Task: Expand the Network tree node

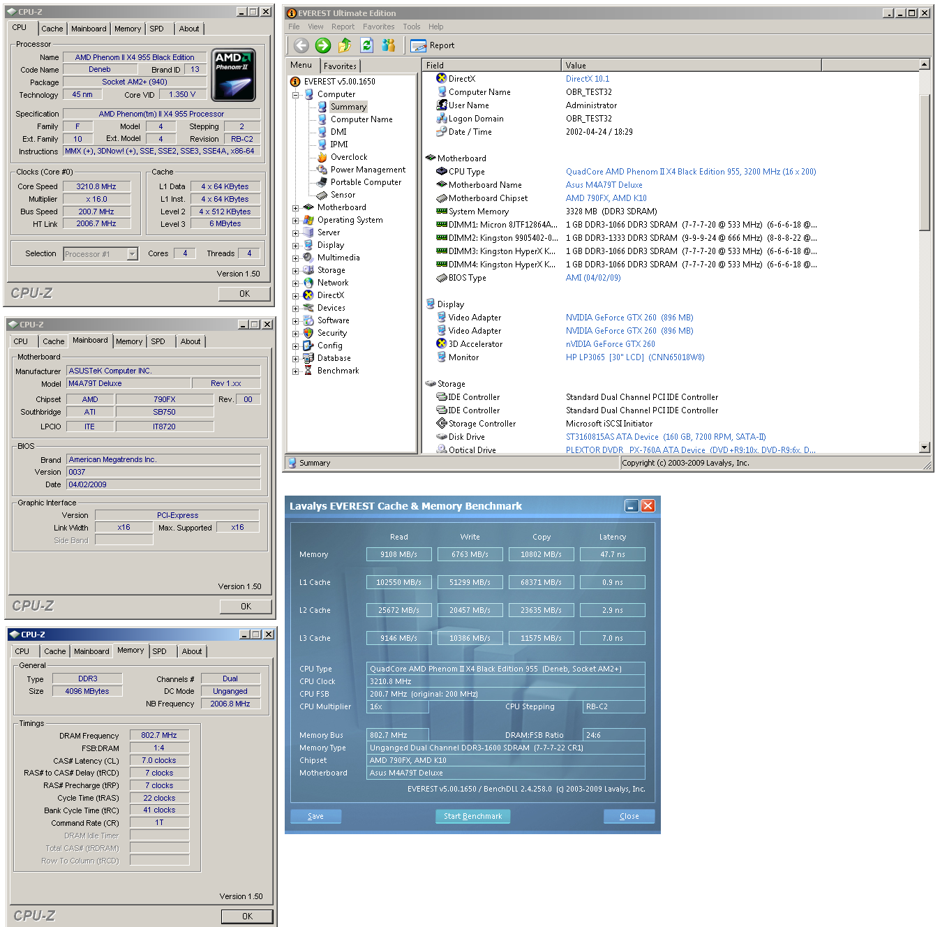Action: [x=295, y=283]
